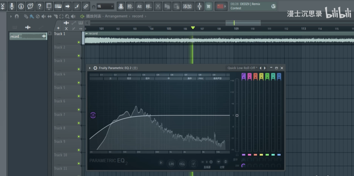Viewport: 354px width, 176px height.
Task: Mute Track 5 using its green LED
Action: pos(79,96)
